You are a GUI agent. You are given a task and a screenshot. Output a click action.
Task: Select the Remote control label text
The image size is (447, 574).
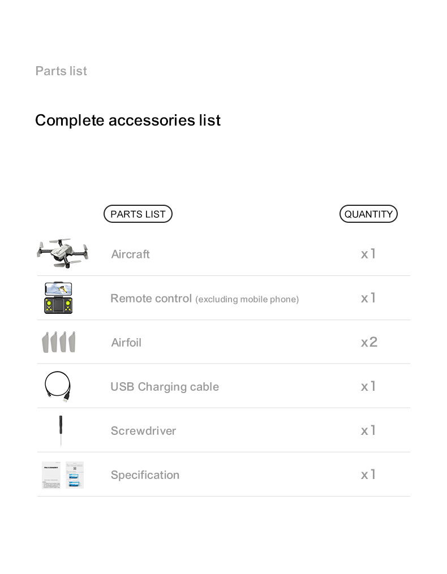click(x=151, y=299)
